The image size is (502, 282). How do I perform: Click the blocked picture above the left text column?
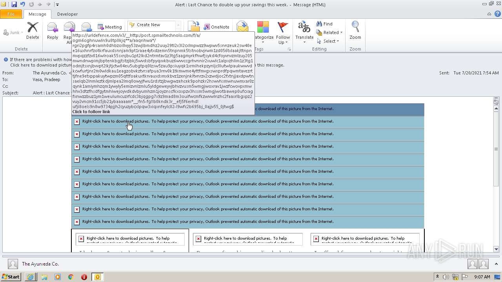click(130, 239)
